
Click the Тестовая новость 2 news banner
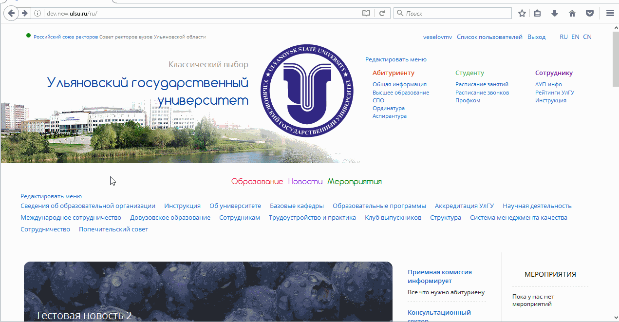click(x=208, y=292)
